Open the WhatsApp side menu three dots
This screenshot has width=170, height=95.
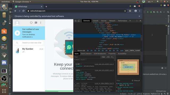(41, 23)
